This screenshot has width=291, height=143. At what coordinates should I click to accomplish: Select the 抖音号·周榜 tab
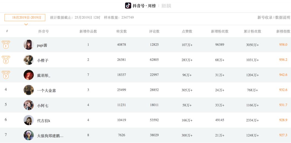pyautogui.click(x=144, y=6)
